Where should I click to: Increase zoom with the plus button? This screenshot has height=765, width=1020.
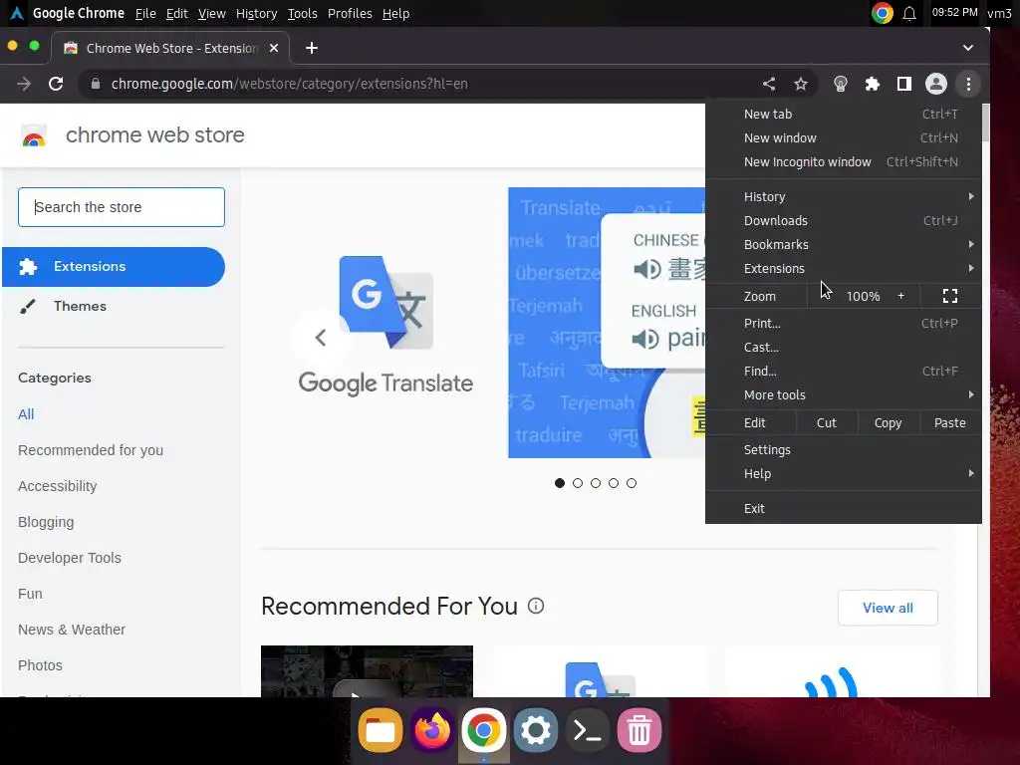pyautogui.click(x=900, y=296)
